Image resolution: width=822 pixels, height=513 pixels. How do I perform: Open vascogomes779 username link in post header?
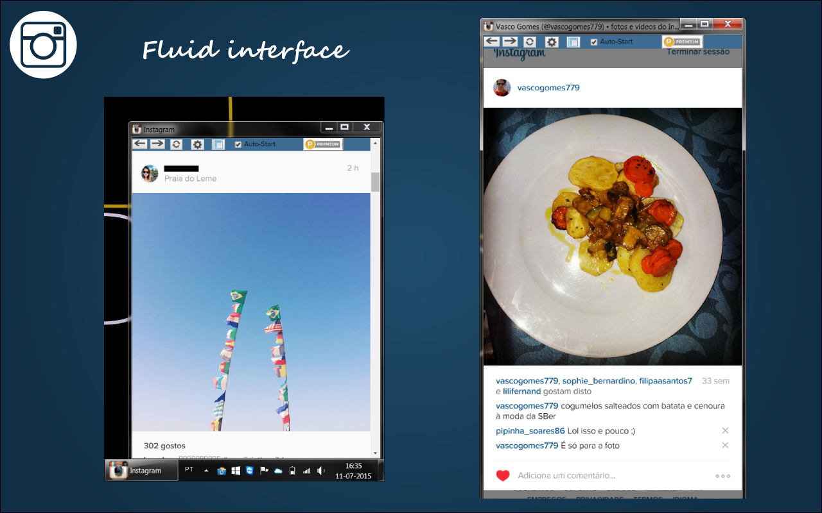[548, 88]
